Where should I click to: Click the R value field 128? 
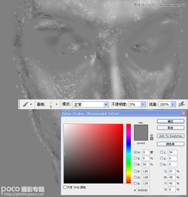[146, 171]
